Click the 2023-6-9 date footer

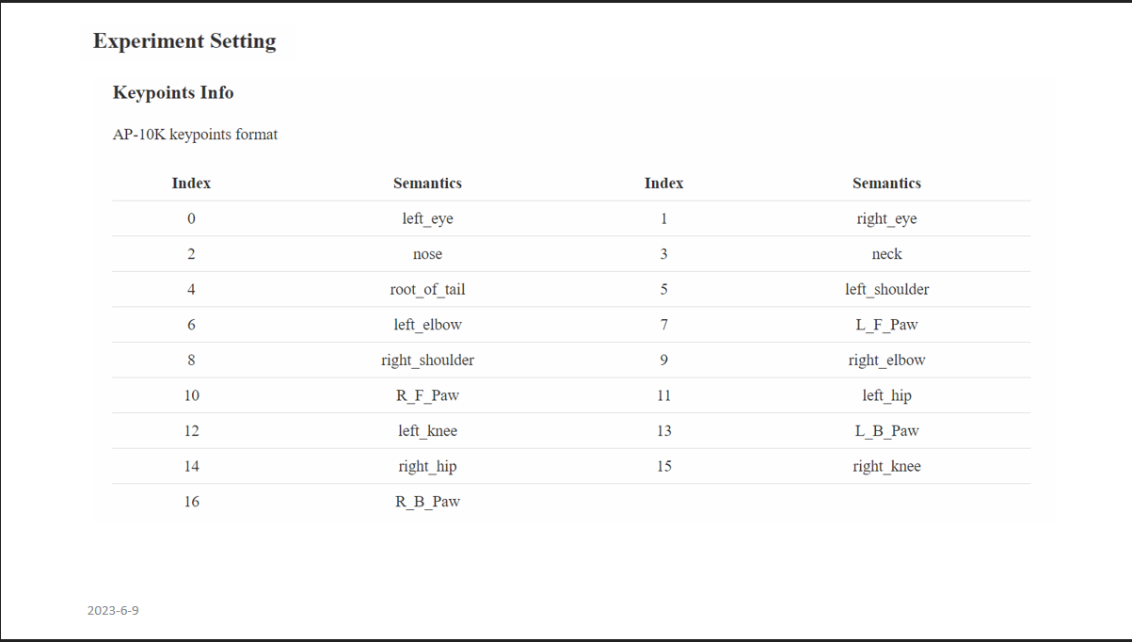pos(113,610)
